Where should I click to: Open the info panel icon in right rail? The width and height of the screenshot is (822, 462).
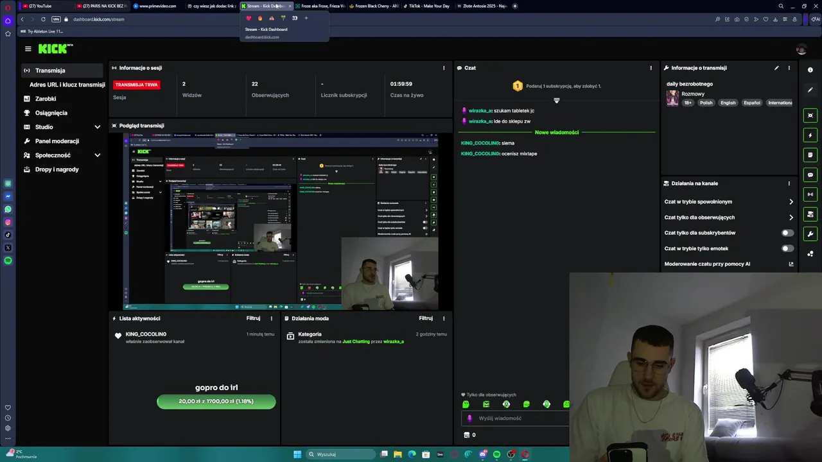tap(810, 70)
